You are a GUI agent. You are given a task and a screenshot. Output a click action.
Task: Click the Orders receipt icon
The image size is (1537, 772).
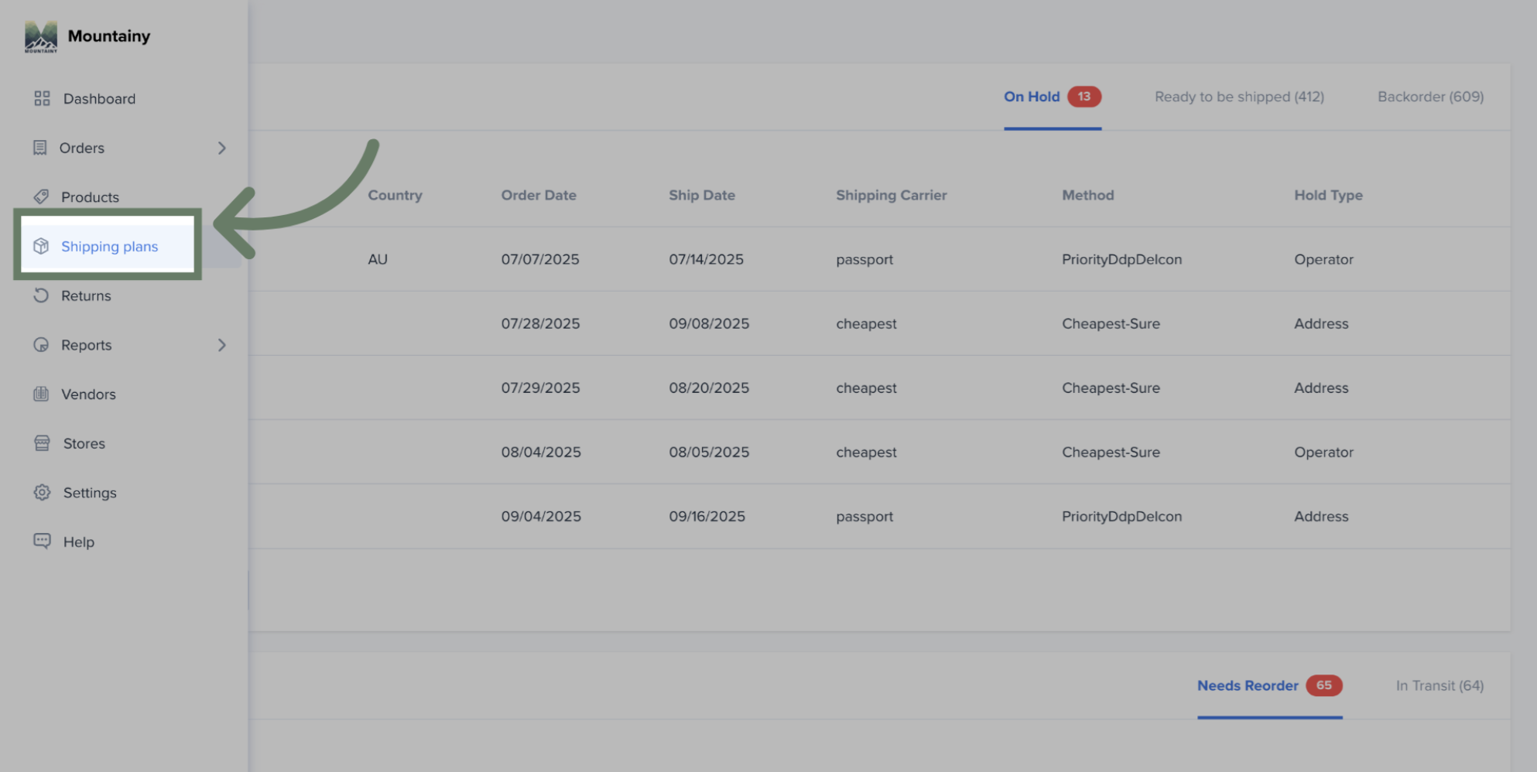click(x=39, y=148)
